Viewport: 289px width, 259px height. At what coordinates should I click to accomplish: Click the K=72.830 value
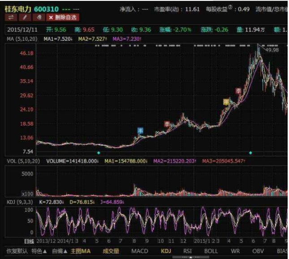tap(52, 202)
